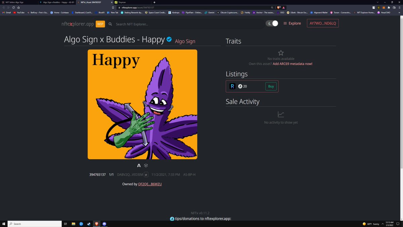Image resolution: width=403 pixels, height=227 pixels.
Task: Click the blue verified badge next to title
Action: pyautogui.click(x=169, y=40)
